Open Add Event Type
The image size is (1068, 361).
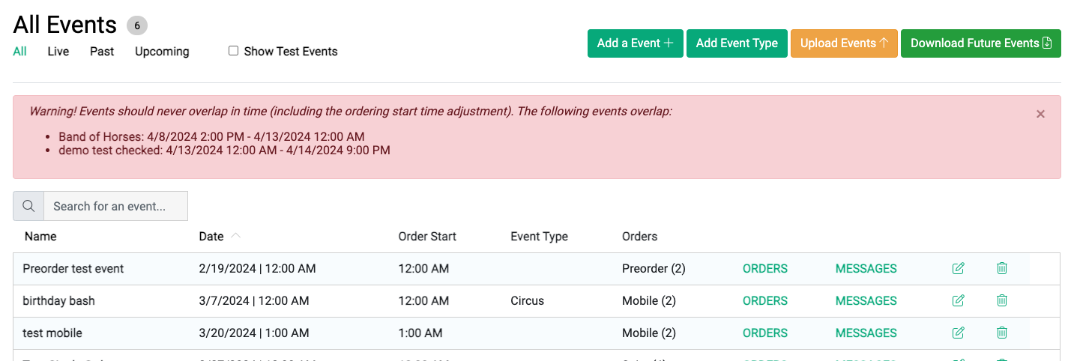737,43
